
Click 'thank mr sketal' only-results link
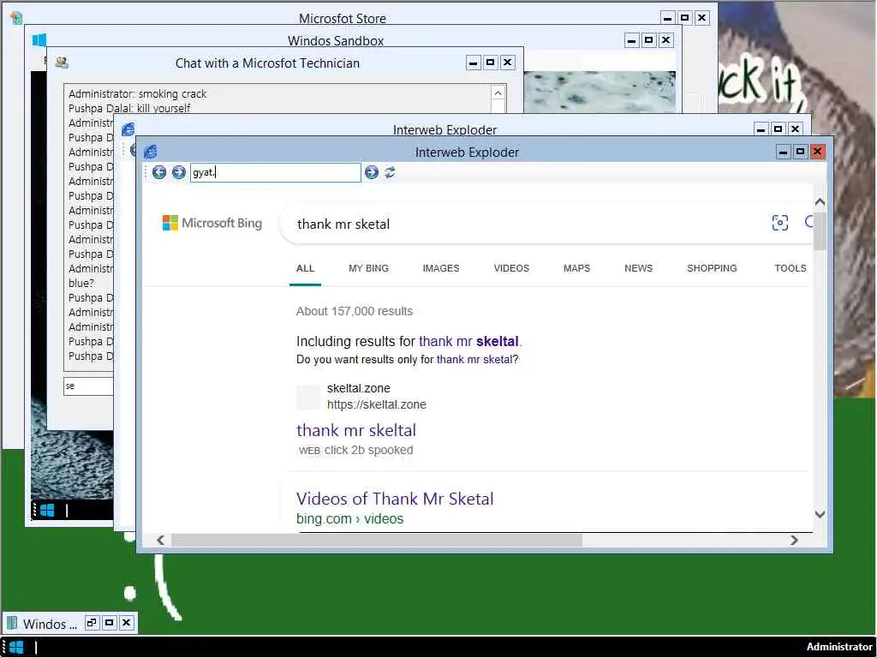pyautogui.click(x=474, y=359)
